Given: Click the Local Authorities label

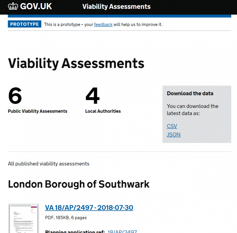Looking at the screenshot, I should (x=103, y=111).
